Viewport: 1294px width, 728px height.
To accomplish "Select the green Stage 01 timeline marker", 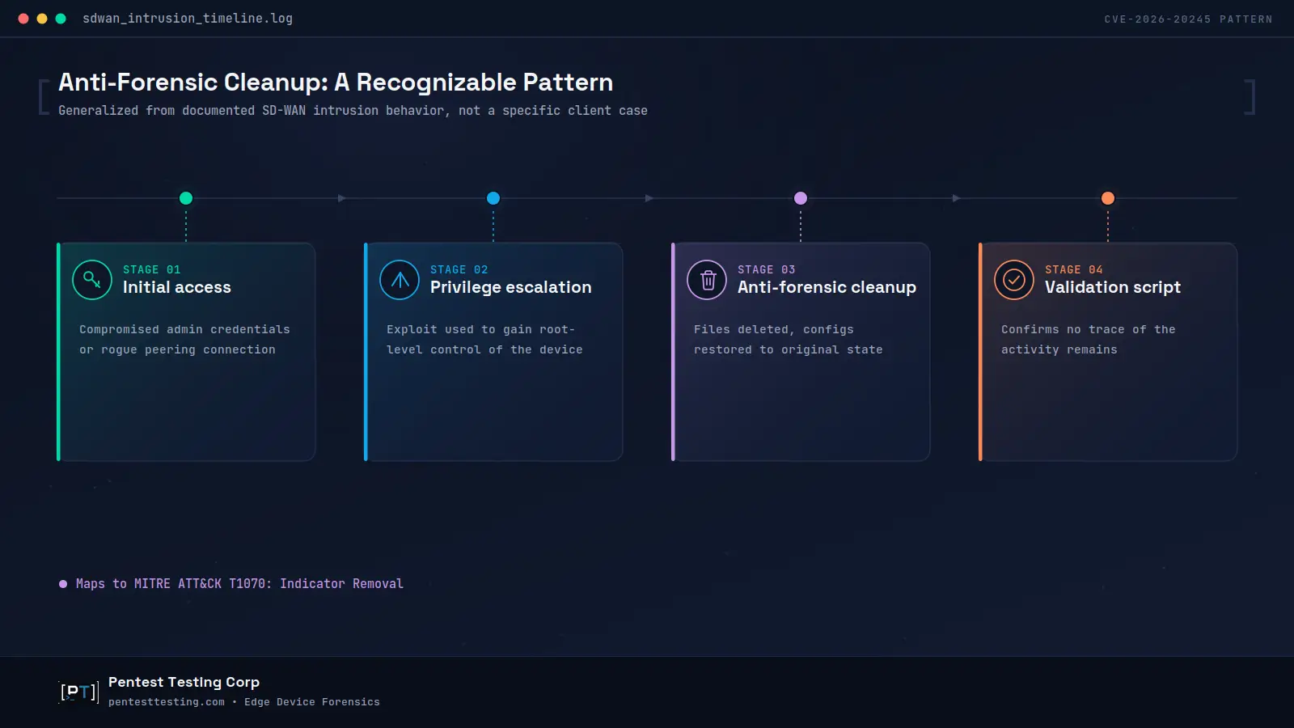I will point(186,198).
